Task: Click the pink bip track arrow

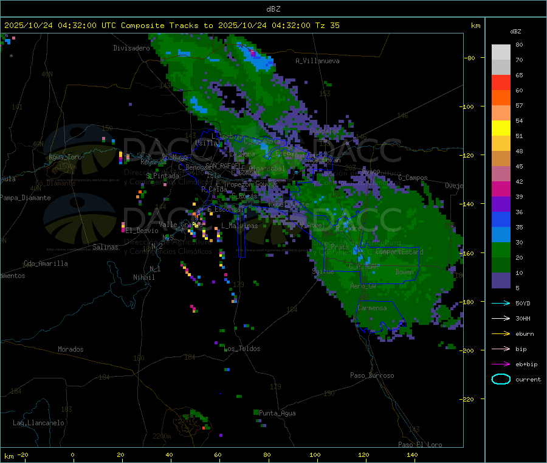Action: pyautogui.click(x=501, y=349)
